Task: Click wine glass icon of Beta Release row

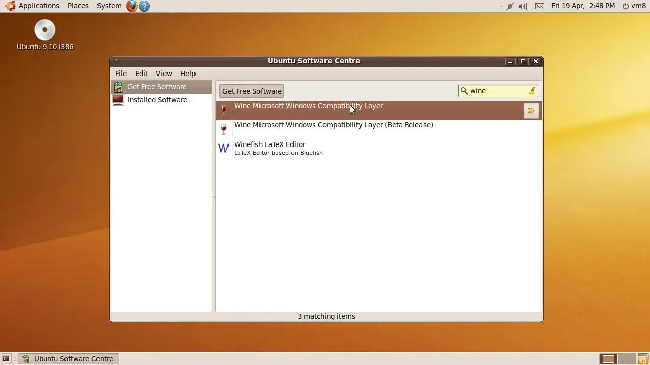Action: click(x=224, y=129)
